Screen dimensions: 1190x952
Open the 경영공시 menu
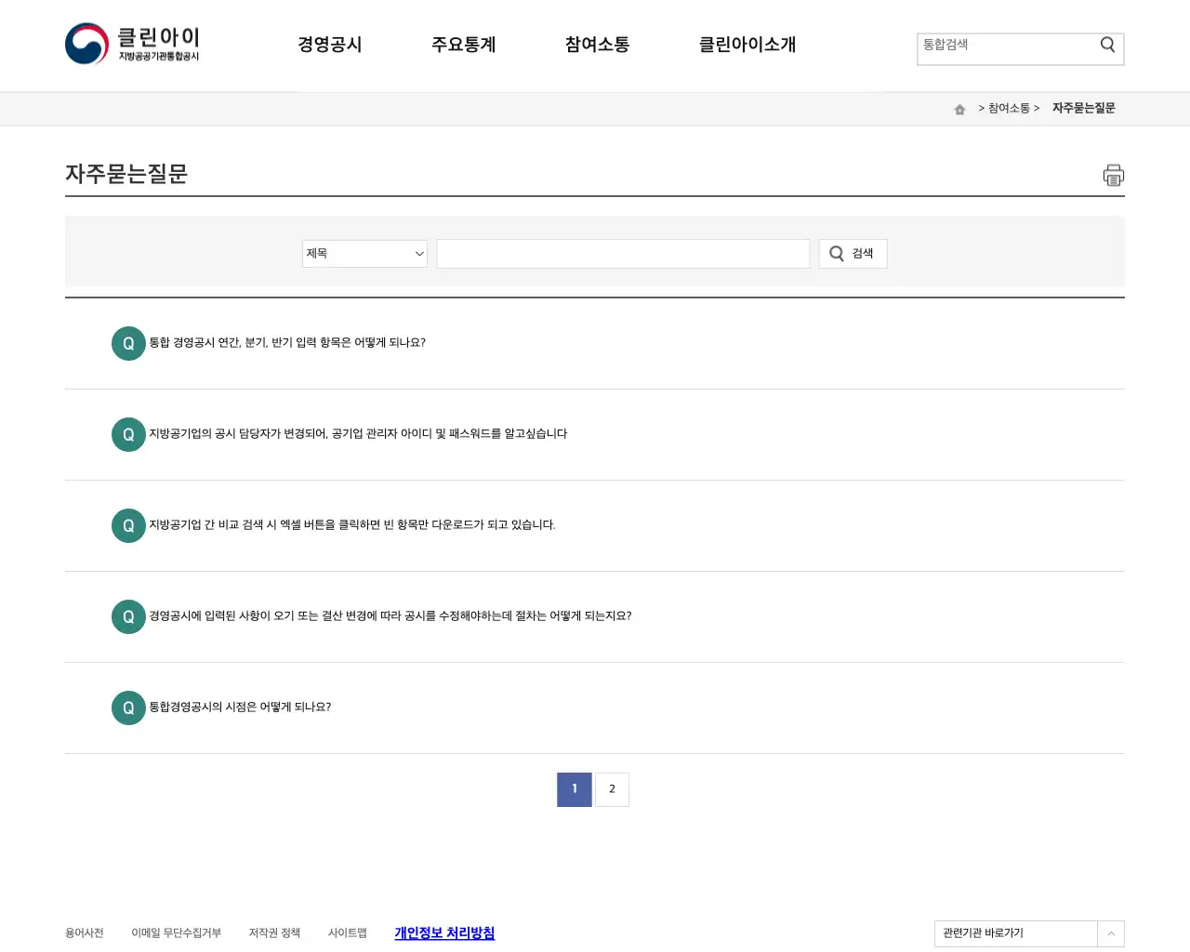click(330, 45)
